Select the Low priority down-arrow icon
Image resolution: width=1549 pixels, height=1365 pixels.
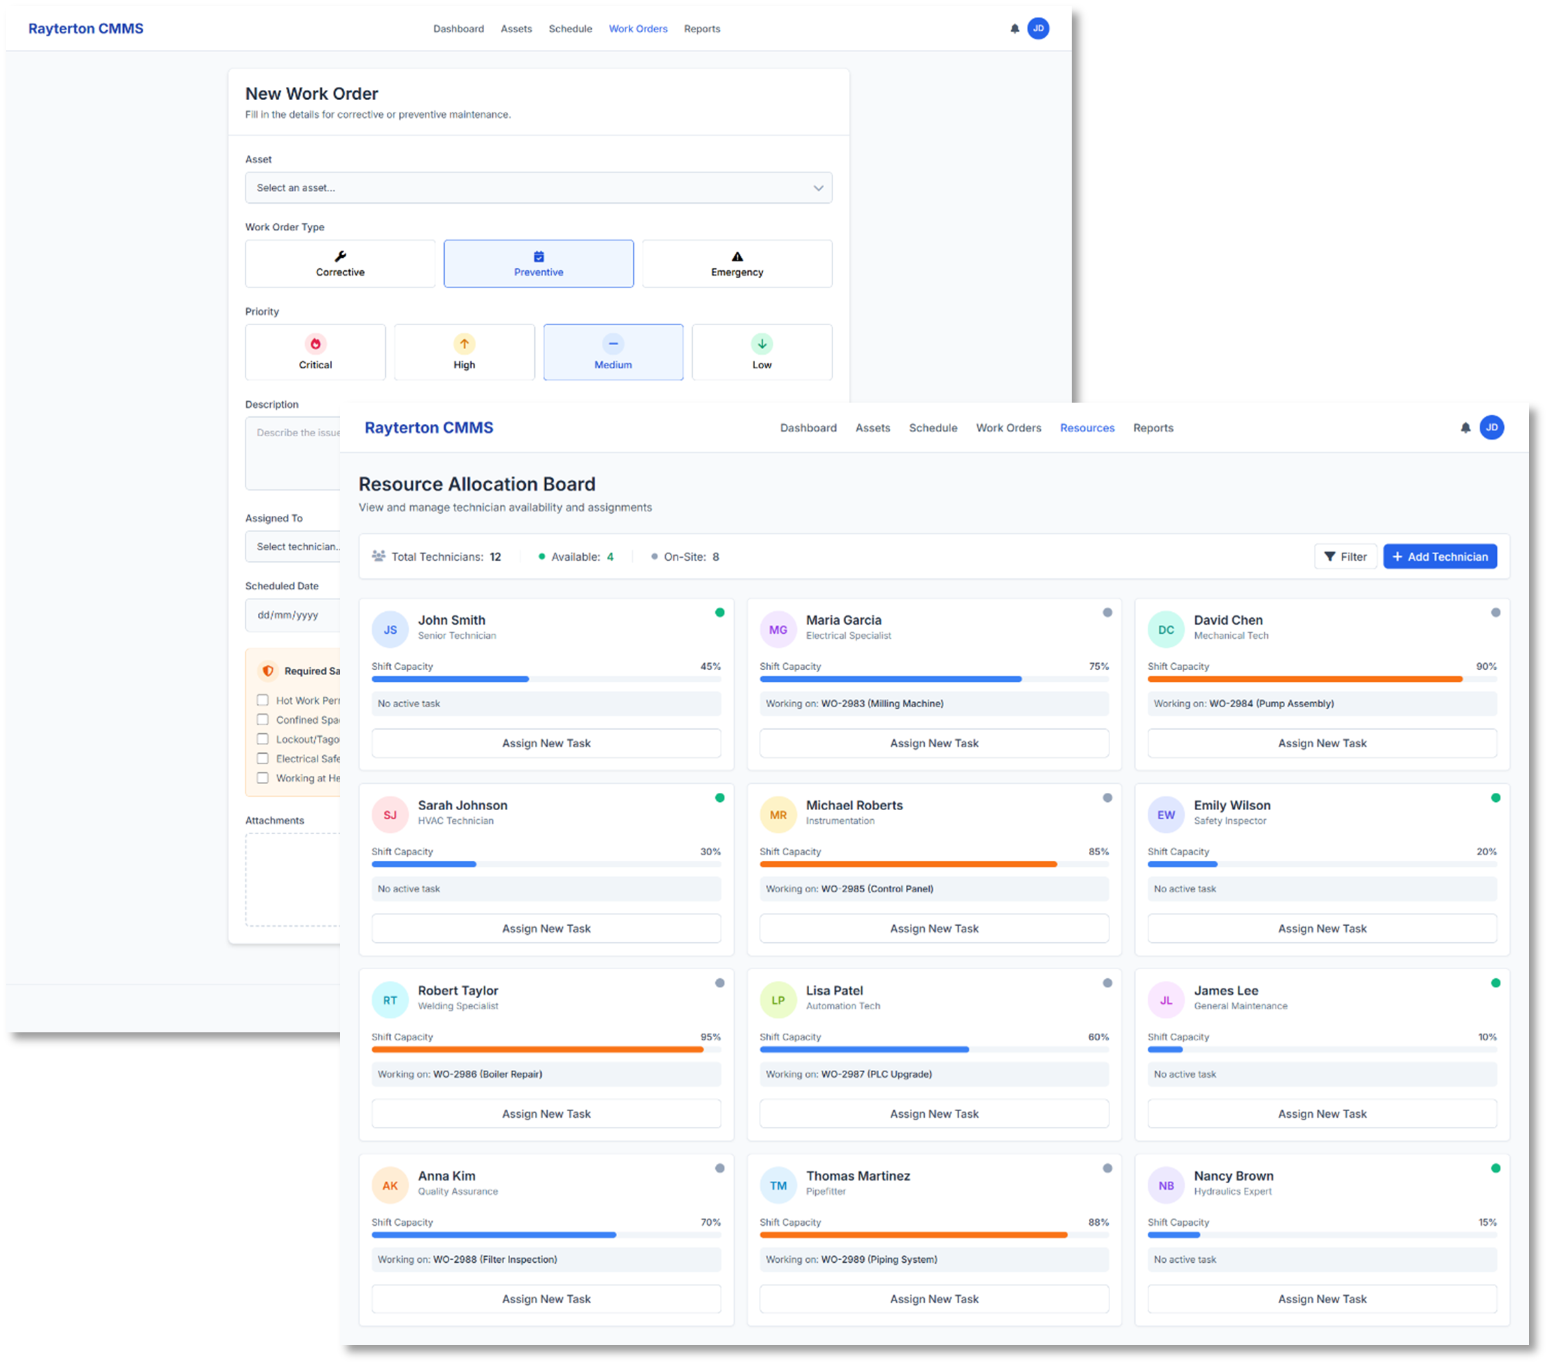pyautogui.click(x=761, y=344)
